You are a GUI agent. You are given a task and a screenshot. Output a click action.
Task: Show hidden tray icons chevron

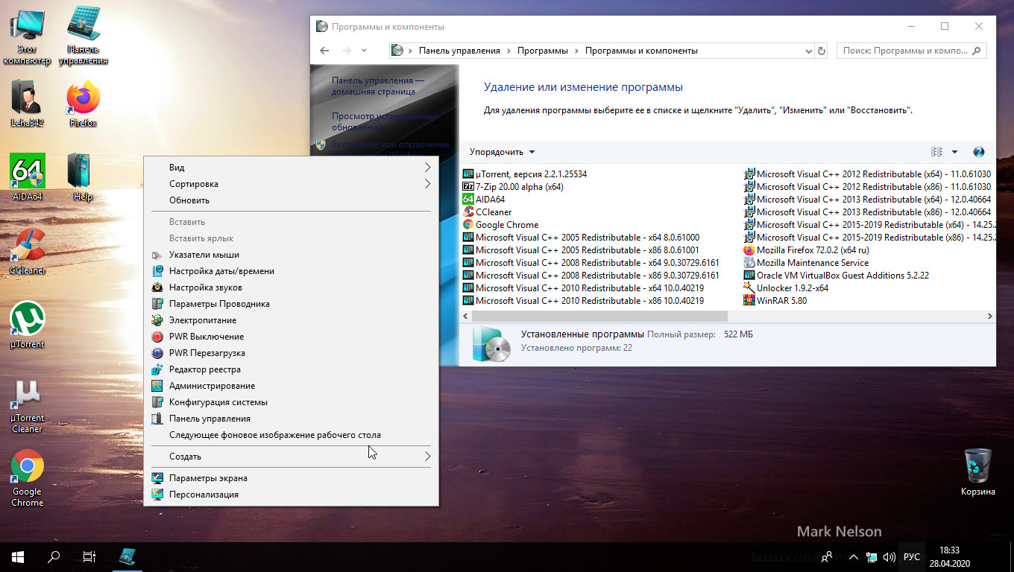click(853, 557)
